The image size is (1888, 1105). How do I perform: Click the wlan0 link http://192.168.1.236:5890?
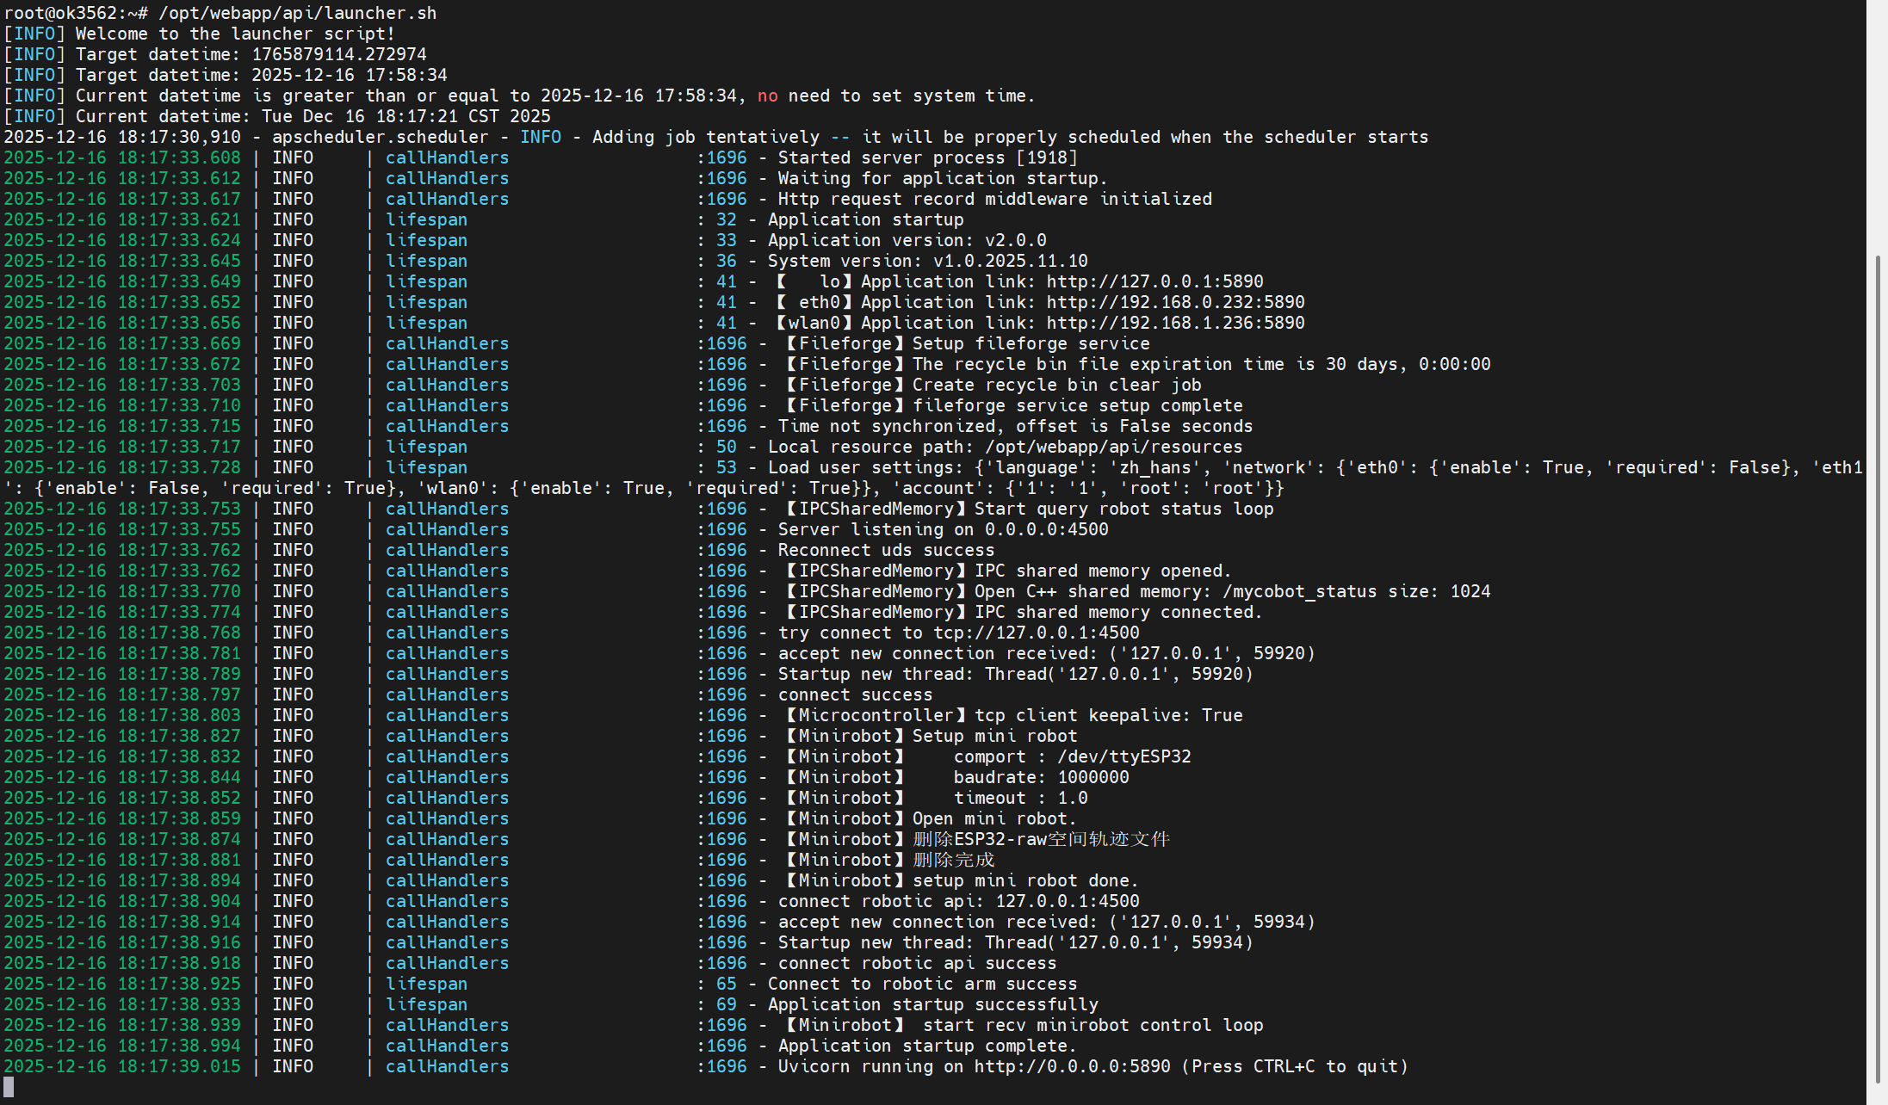[x=1175, y=323]
